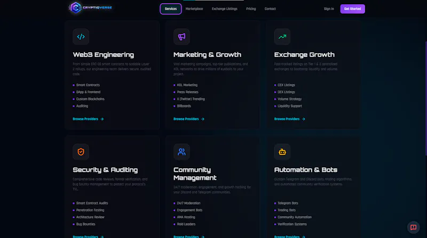Click the 24/7 Moderation list item

[x=188, y=203]
